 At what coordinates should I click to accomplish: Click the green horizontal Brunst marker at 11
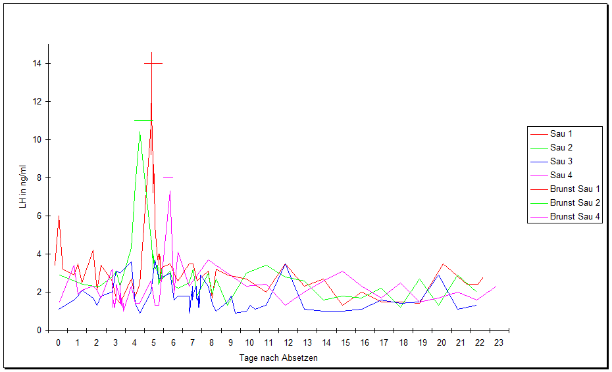tap(143, 120)
